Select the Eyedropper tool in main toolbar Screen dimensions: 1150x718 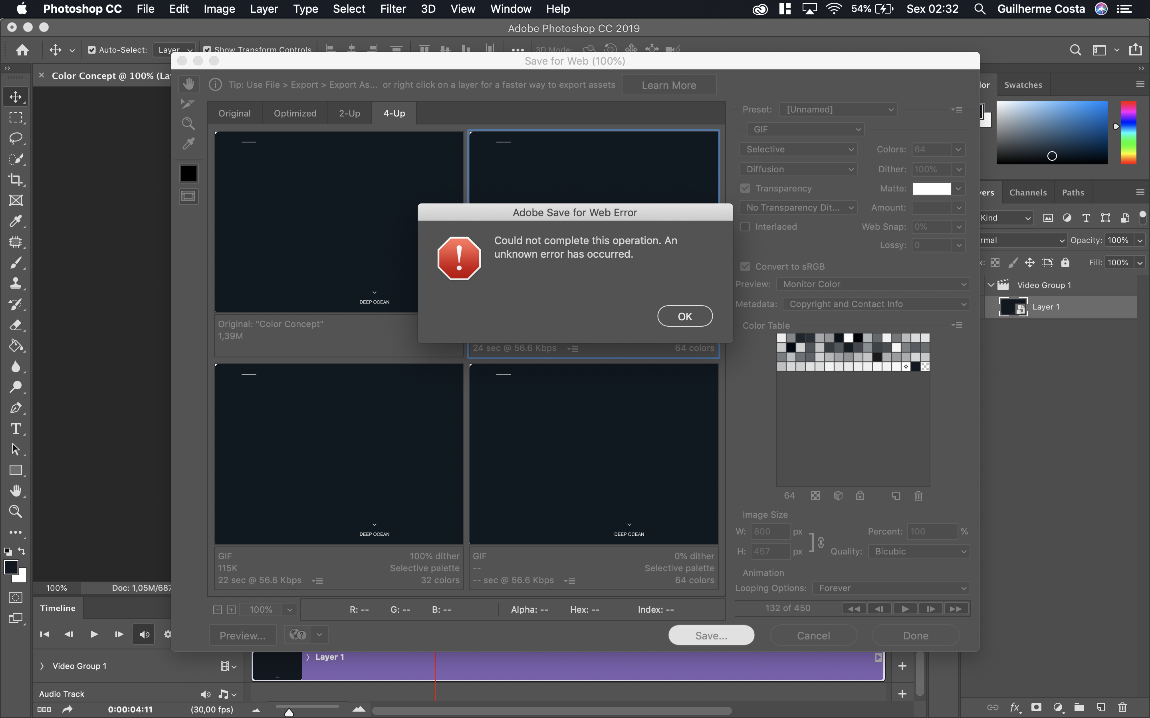pyautogui.click(x=16, y=221)
